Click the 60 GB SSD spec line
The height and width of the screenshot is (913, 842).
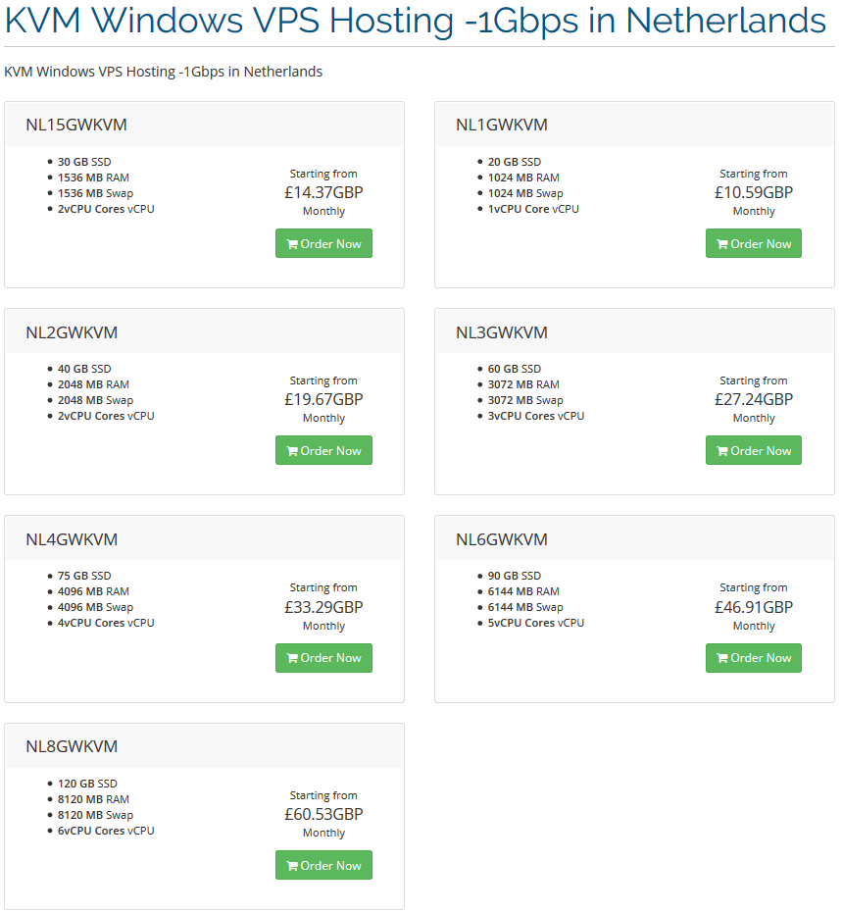pos(515,369)
